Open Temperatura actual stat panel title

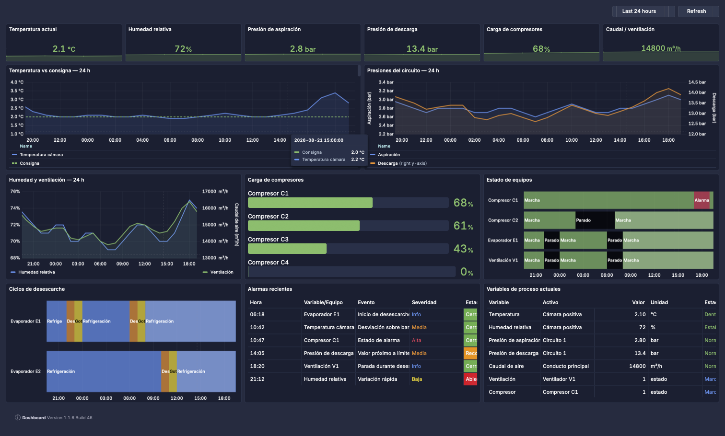(33, 29)
